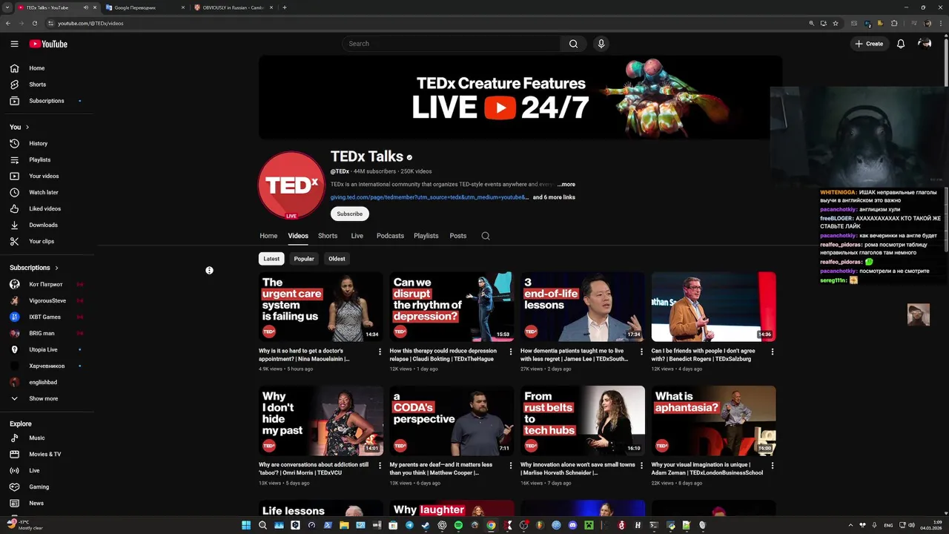Open the TEDx Creature Features banner
This screenshot has width=949, height=534.
click(x=520, y=97)
